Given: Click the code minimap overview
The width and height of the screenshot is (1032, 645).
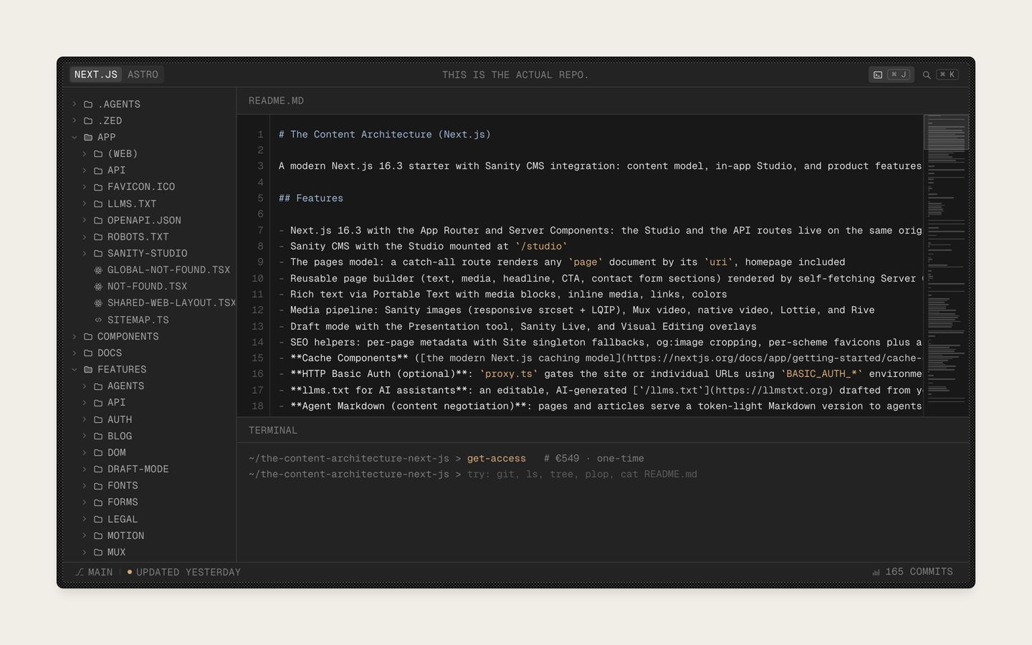Looking at the screenshot, I should (946, 265).
